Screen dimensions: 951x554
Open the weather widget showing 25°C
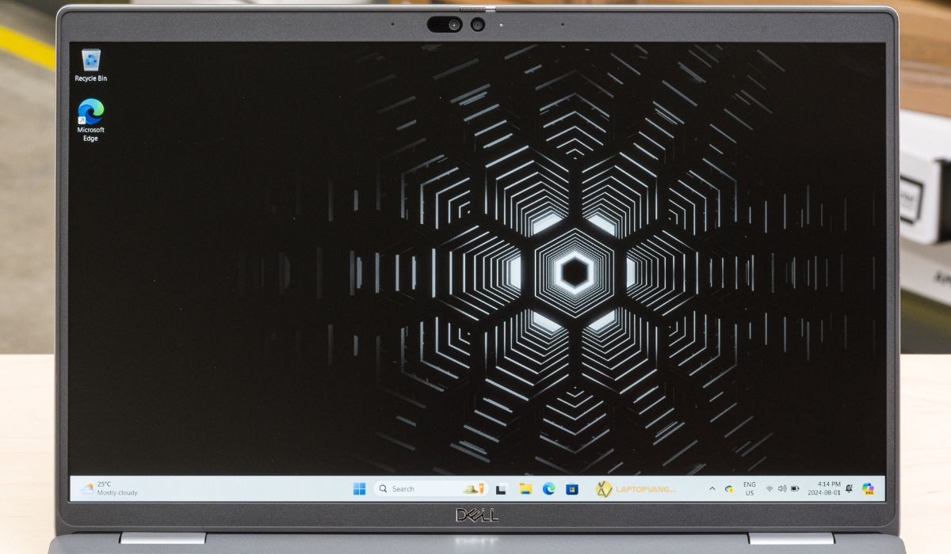click(x=109, y=488)
